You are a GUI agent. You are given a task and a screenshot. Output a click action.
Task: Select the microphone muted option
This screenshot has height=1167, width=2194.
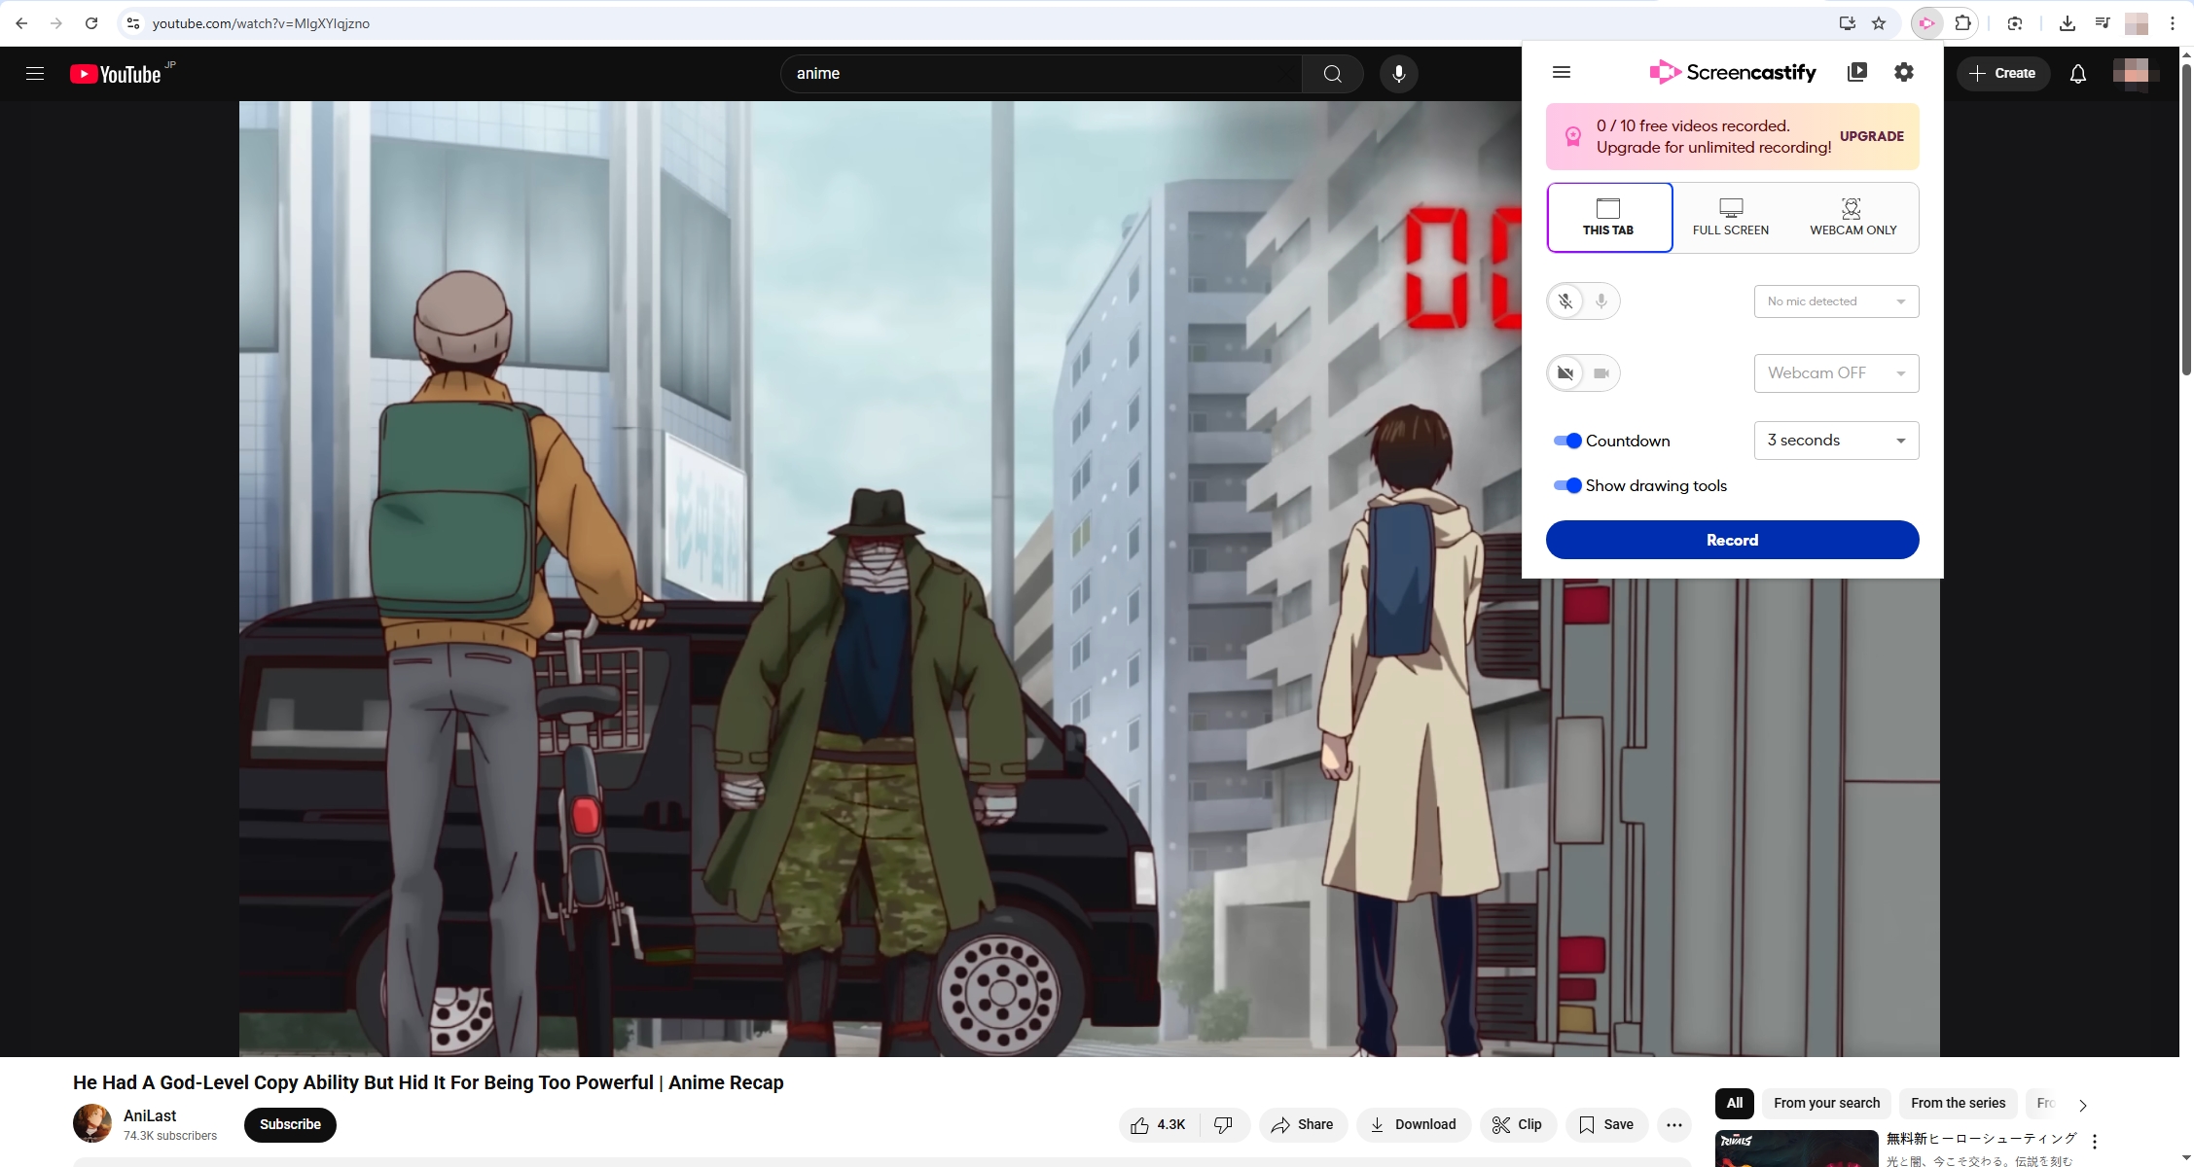click(1565, 301)
